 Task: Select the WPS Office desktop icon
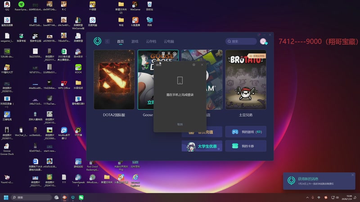[64, 84]
